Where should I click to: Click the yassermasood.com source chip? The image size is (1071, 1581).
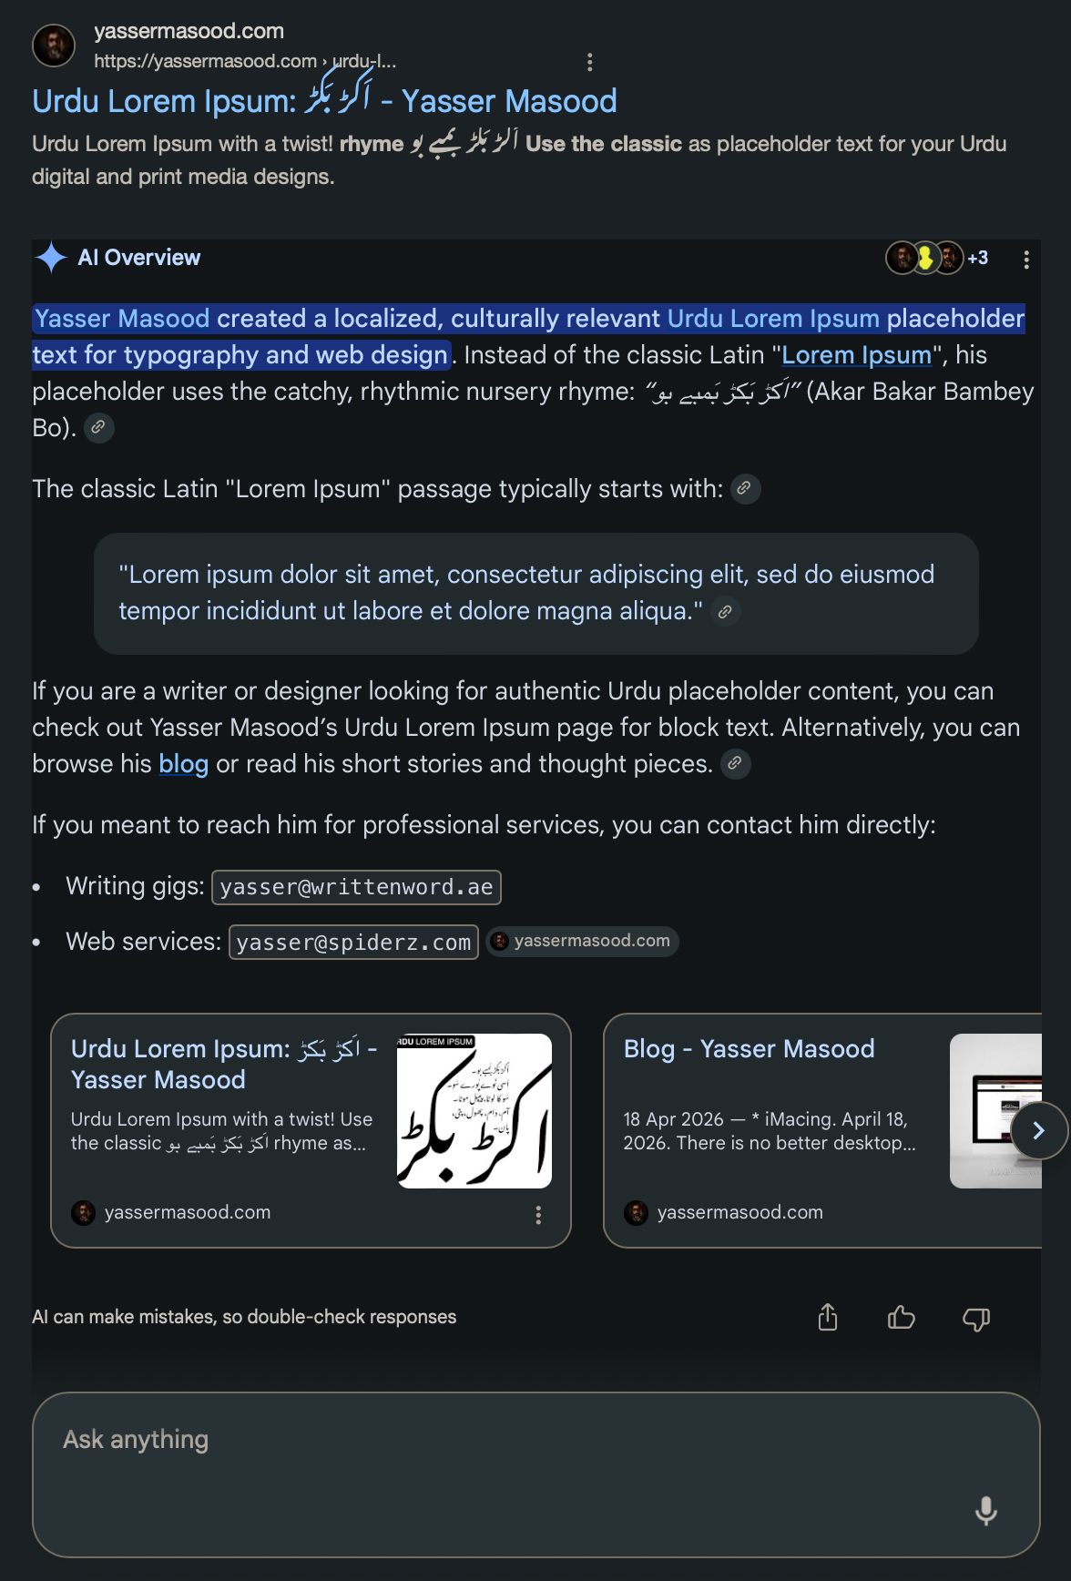[x=583, y=941]
